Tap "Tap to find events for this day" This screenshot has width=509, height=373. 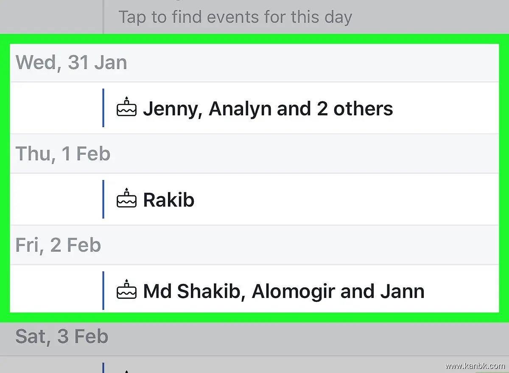(x=235, y=17)
